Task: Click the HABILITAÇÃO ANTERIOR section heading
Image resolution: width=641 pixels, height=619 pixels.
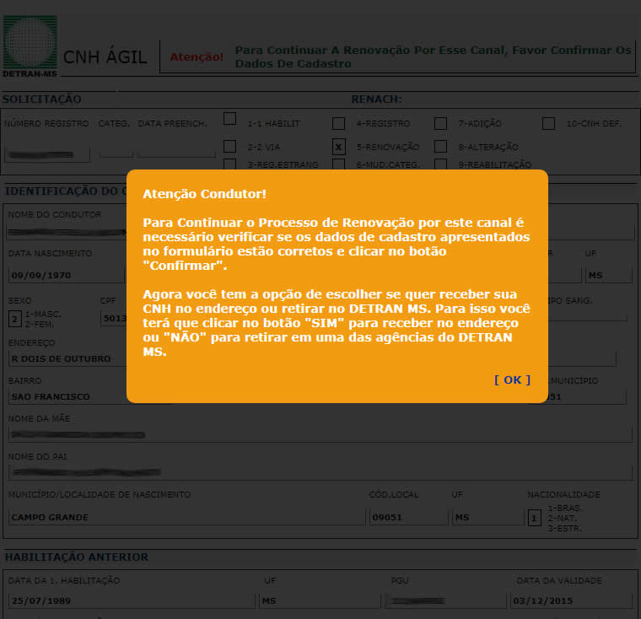Action: pos(77,557)
